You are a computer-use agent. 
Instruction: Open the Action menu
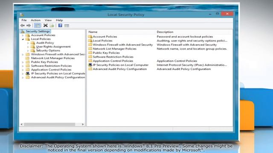35,20
